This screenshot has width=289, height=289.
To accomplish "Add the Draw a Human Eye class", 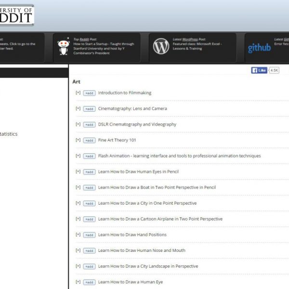I will pos(89,282).
